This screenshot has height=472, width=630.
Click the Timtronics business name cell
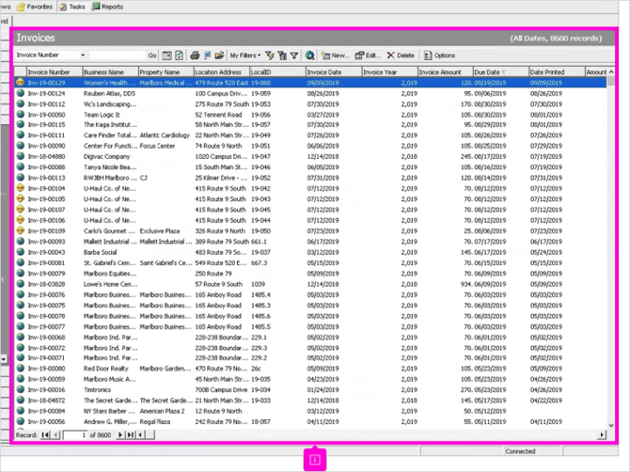[x=97, y=390]
